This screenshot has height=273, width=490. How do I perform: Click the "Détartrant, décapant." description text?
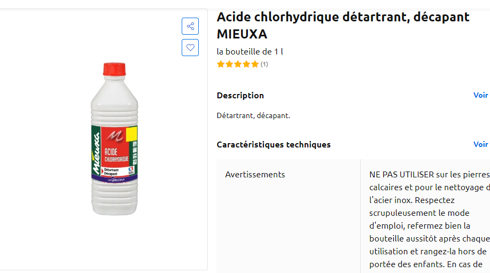tap(253, 115)
